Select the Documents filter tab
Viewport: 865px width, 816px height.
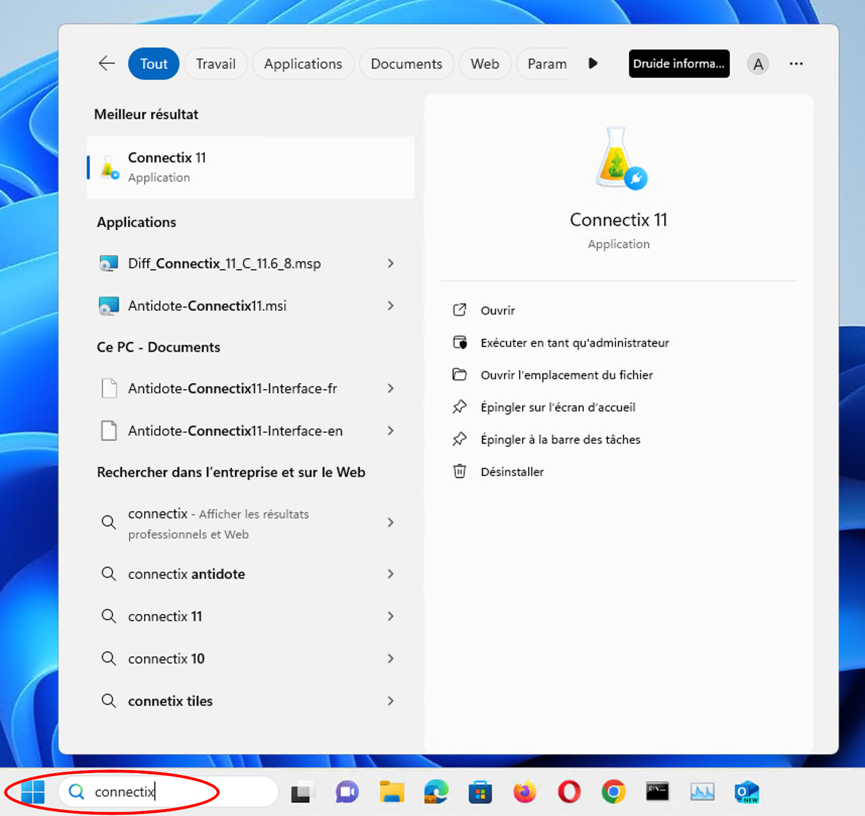[x=406, y=64]
